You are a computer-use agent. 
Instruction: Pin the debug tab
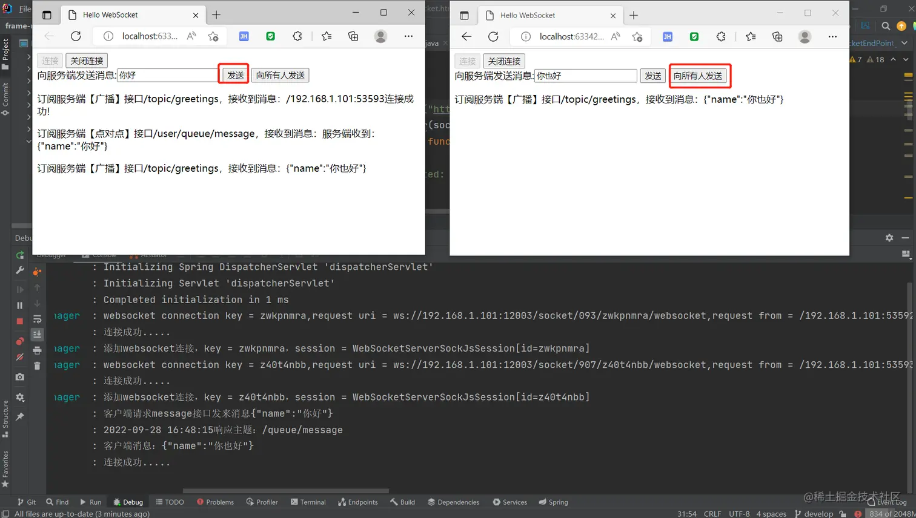[20, 417]
